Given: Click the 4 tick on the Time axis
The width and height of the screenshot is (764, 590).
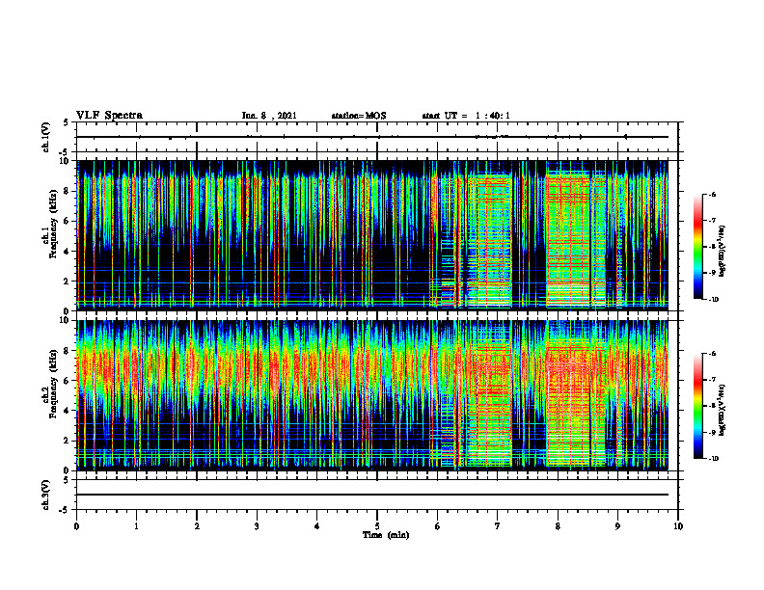Looking at the screenshot, I should point(317,526).
